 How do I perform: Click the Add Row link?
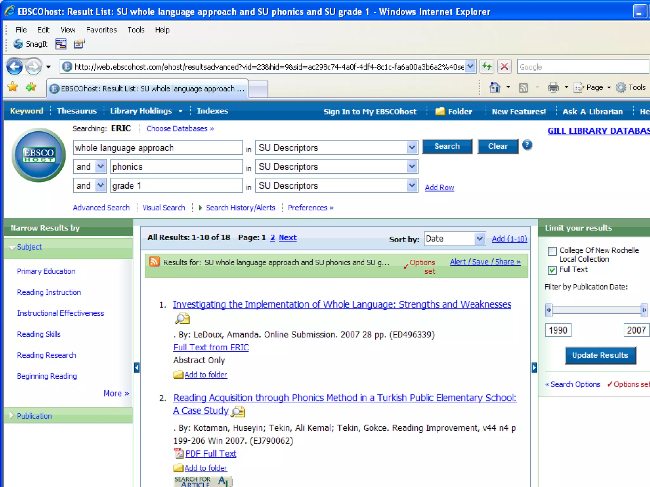[439, 187]
